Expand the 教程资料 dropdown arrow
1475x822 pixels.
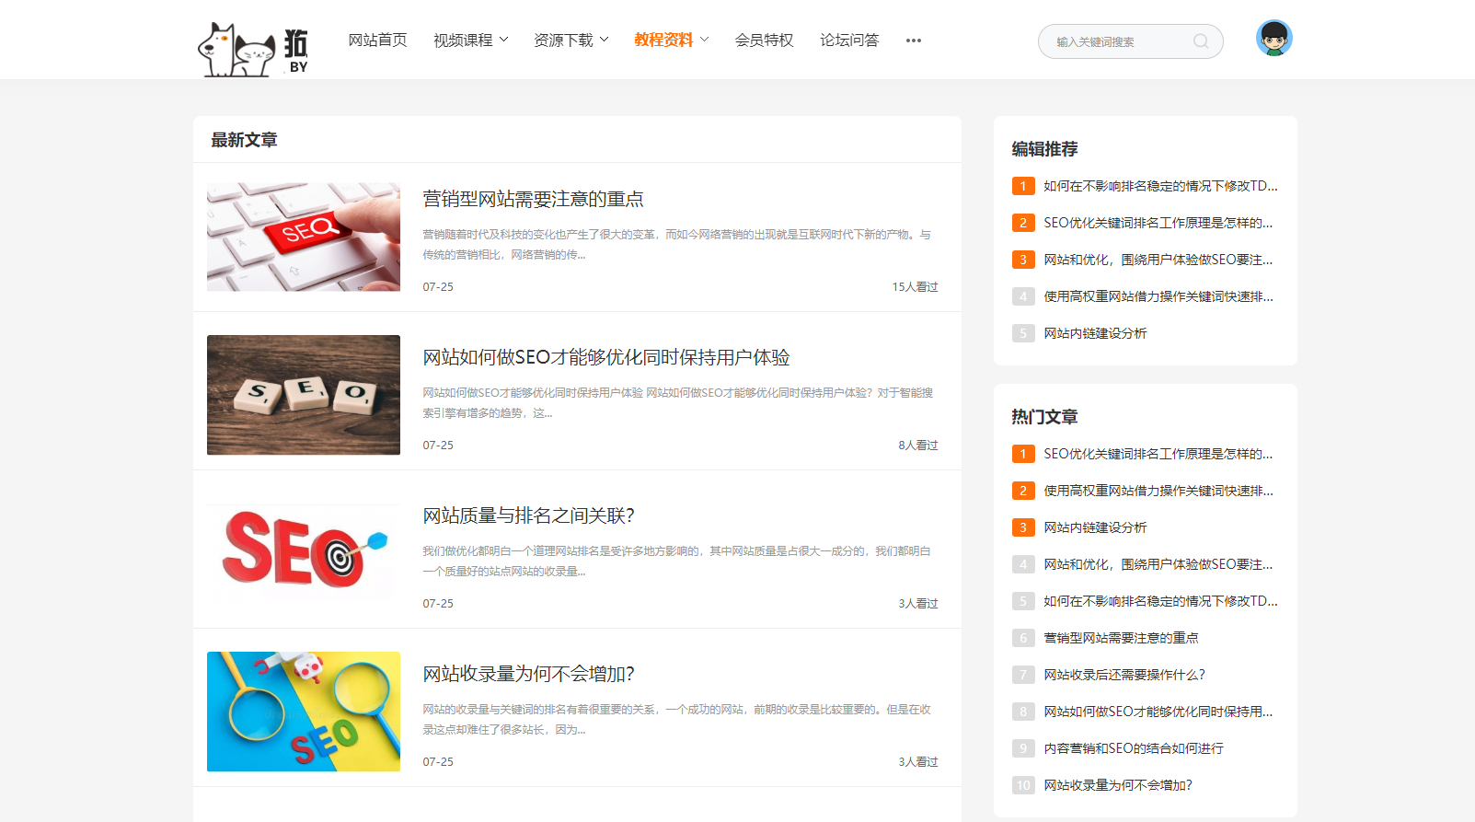click(x=704, y=40)
